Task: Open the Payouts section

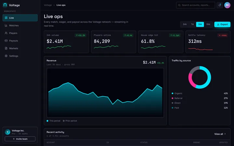Action: (x=20, y=41)
